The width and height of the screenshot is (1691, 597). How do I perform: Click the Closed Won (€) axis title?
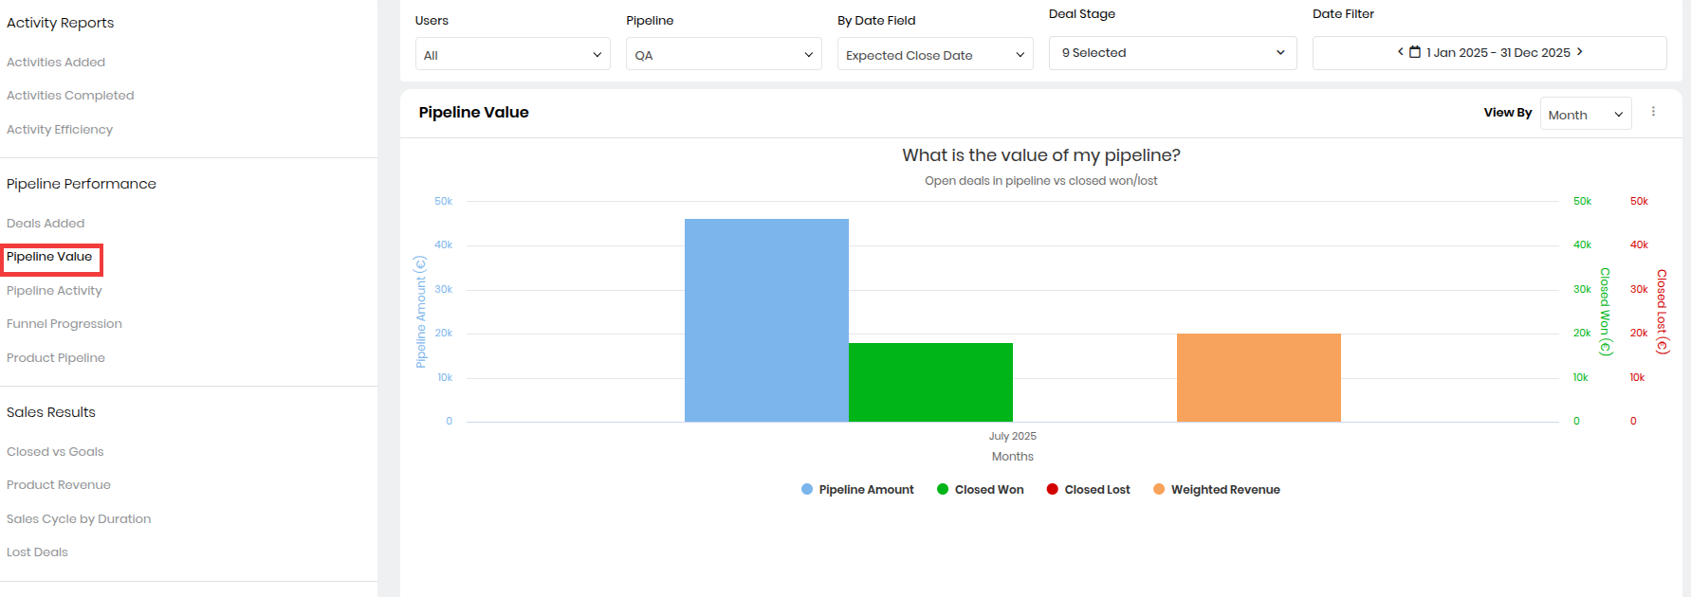pyautogui.click(x=1605, y=312)
